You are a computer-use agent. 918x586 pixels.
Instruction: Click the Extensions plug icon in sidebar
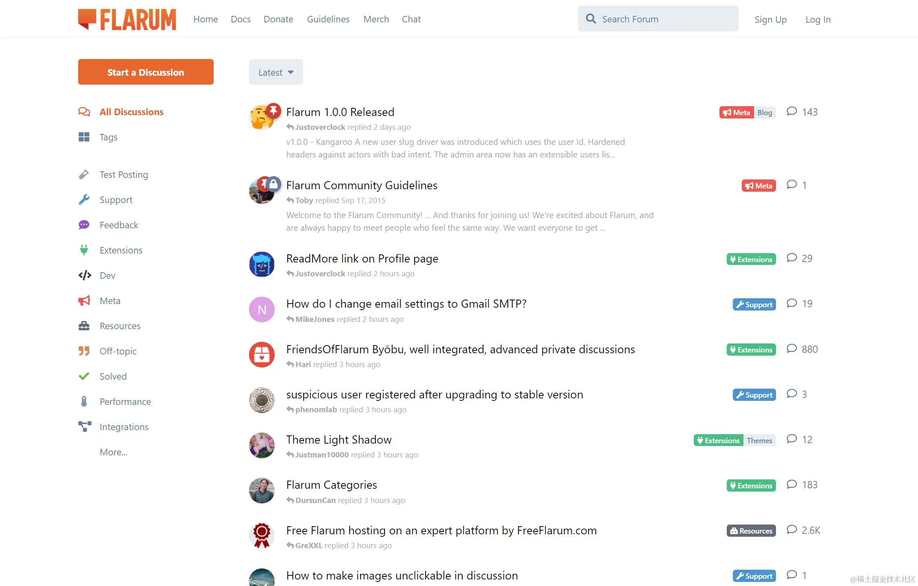coord(84,250)
